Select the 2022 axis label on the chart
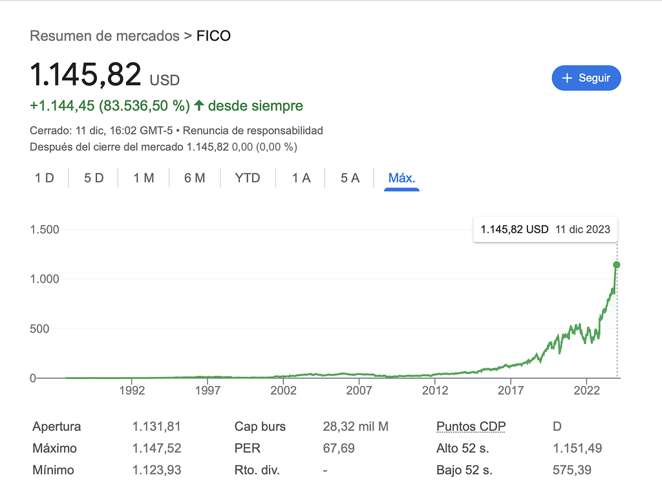 (x=587, y=391)
